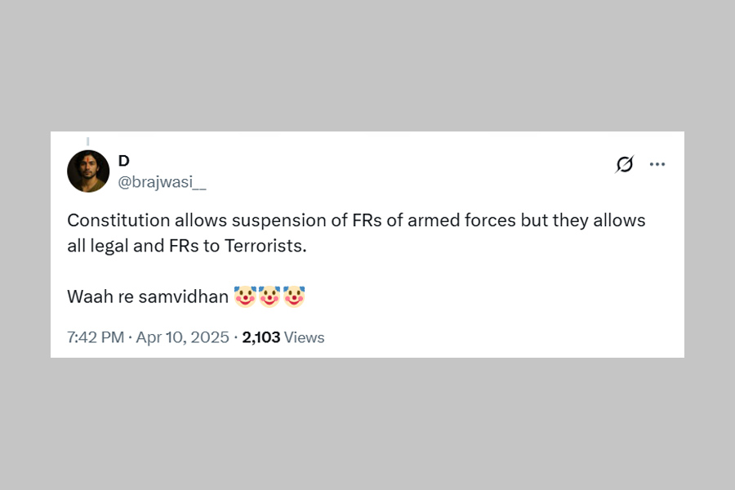Click the word "Constitution" in the post
The height and width of the screenshot is (490, 735).
pyautogui.click(x=118, y=220)
